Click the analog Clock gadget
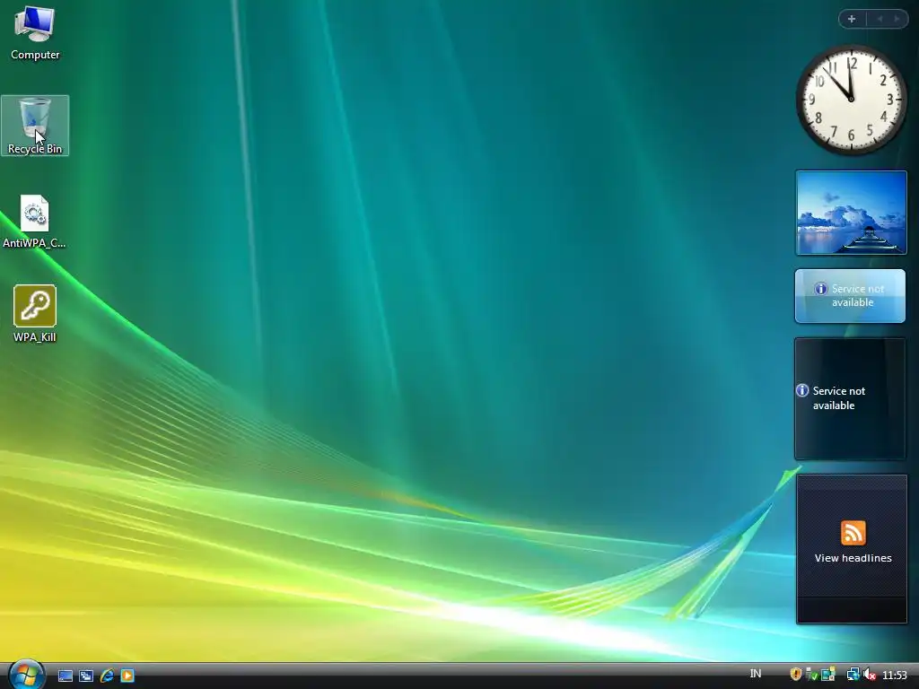 851,100
